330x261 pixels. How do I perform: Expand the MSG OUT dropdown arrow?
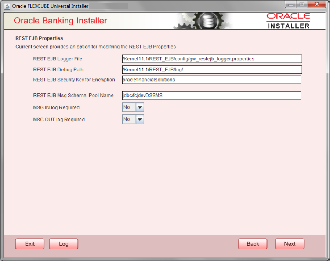click(140, 119)
